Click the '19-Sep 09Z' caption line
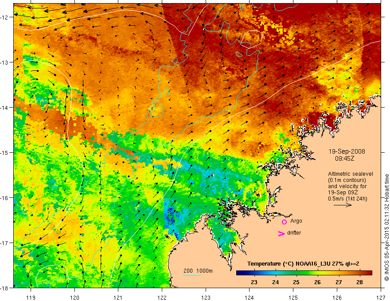The width and height of the screenshot is (390, 301). coord(342,193)
